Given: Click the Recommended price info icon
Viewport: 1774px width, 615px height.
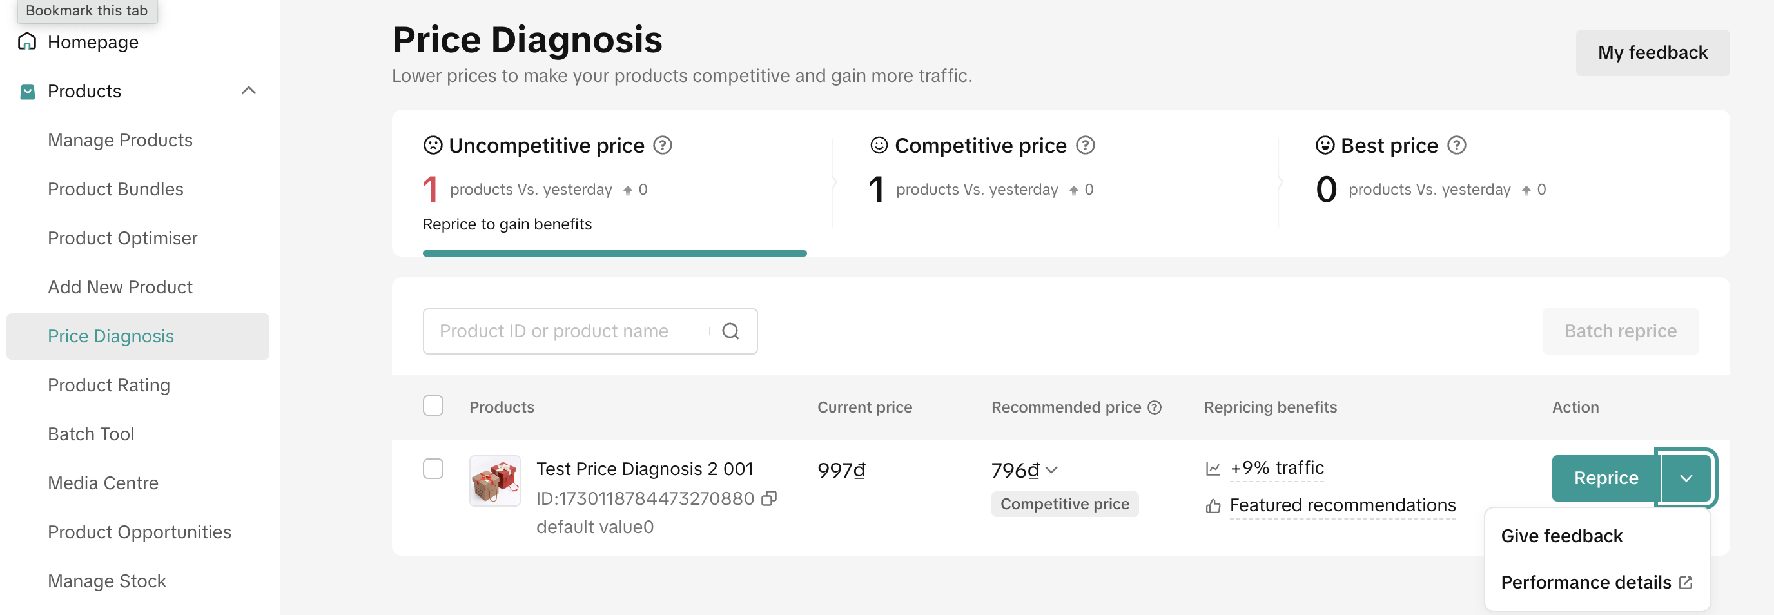Looking at the screenshot, I should point(1155,407).
